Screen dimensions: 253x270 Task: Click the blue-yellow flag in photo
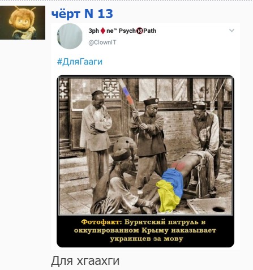point(170,190)
